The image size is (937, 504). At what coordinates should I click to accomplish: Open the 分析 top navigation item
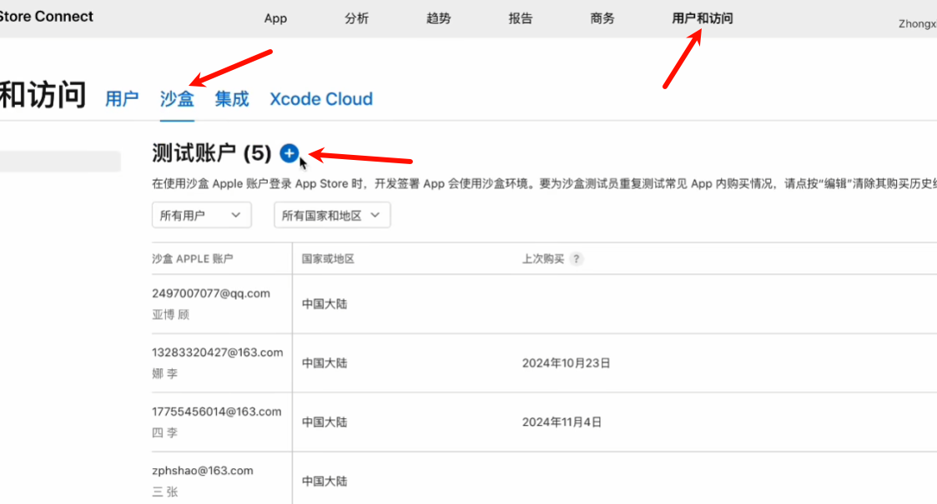pyautogui.click(x=357, y=18)
